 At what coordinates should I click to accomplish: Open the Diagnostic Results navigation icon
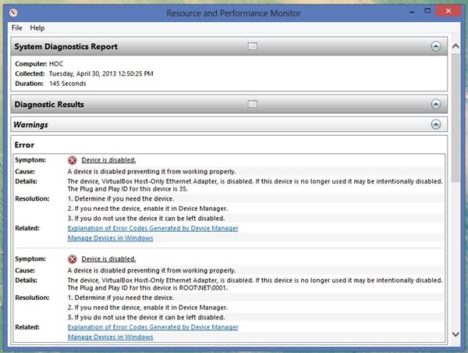pyautogui.click(x=253, y=104)
